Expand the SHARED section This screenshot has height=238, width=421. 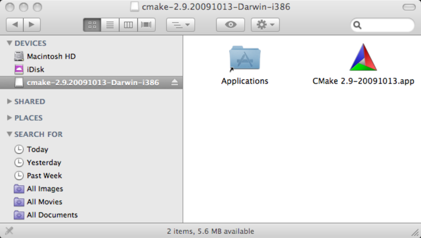pyautogui.click(x=9, y=101)
